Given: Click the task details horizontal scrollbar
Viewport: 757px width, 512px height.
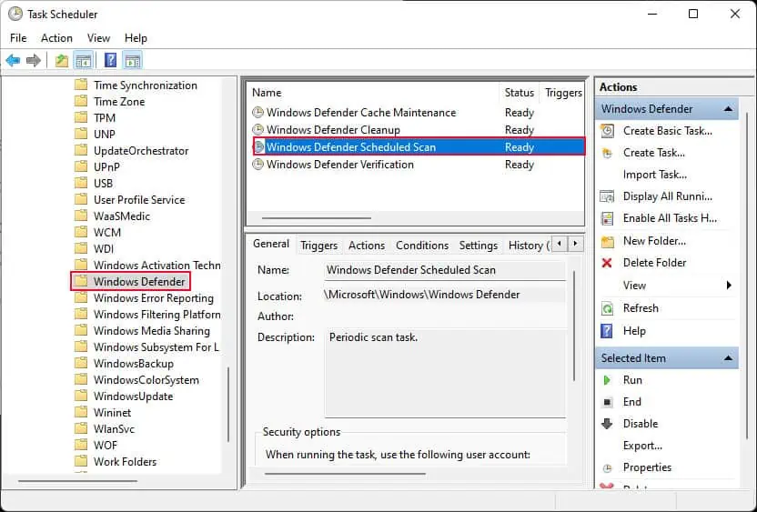Looking at the screenshot, I should [x=345, y=475].
